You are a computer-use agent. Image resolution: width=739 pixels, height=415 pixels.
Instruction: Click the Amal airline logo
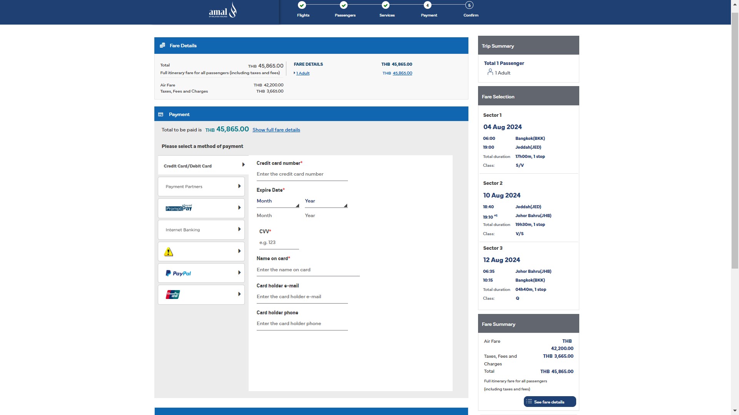(222, 11)
